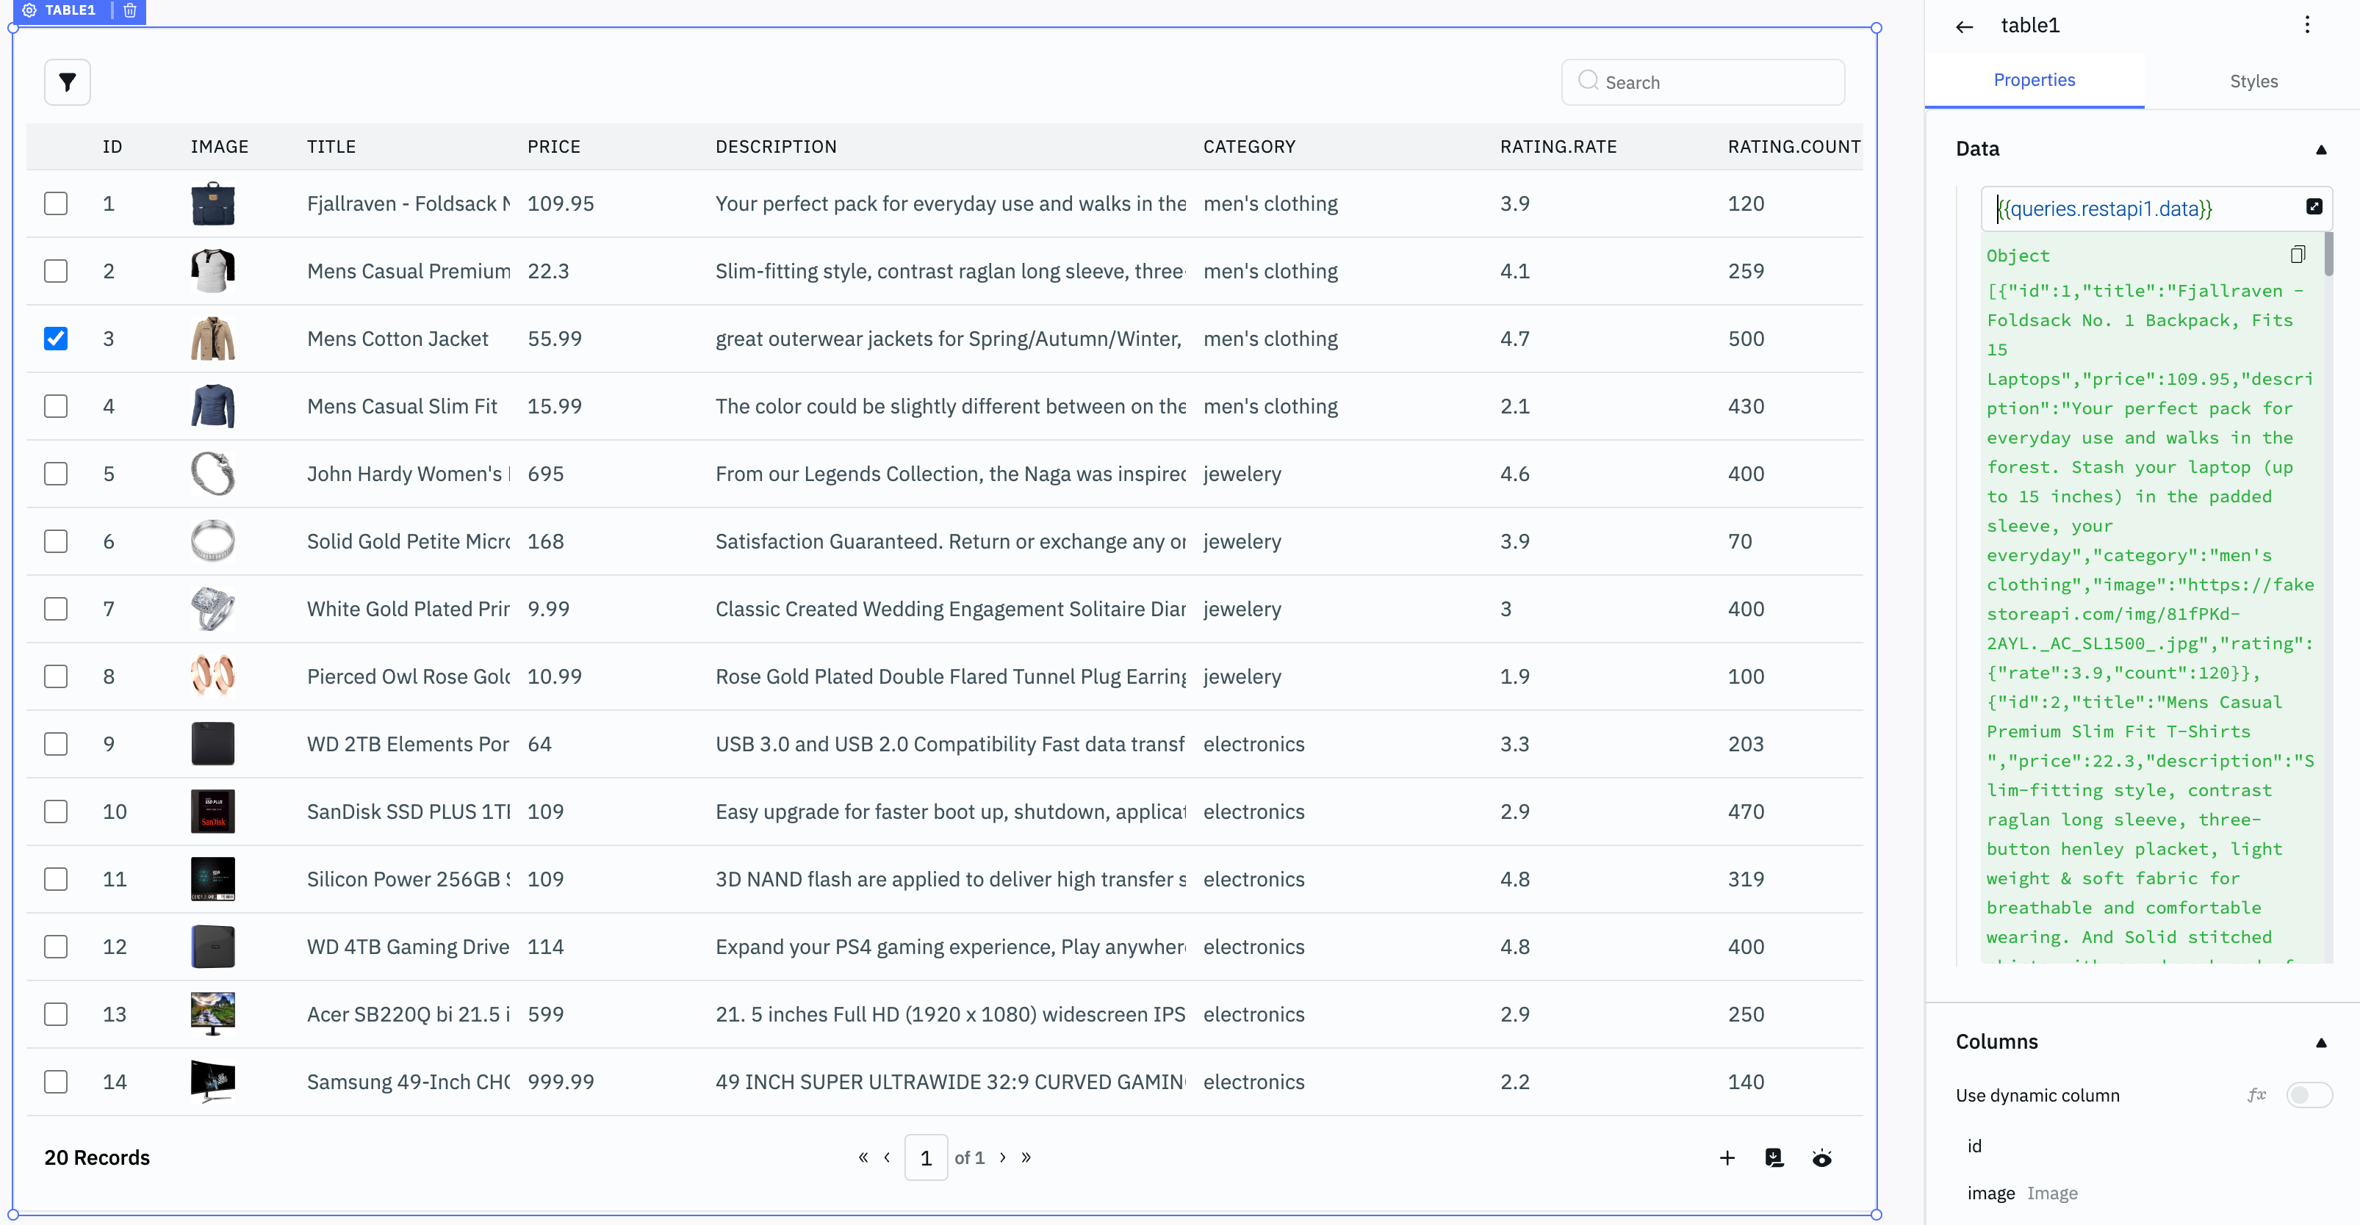The height and width of the screenshot is (1225, 2360).
Task: Uncheck the row 3 checkbox
Action: pyautogui.click(x=56, y=339)
